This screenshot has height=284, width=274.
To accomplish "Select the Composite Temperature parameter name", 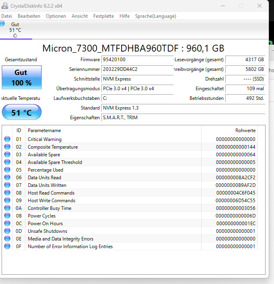I will pos(53,147).
